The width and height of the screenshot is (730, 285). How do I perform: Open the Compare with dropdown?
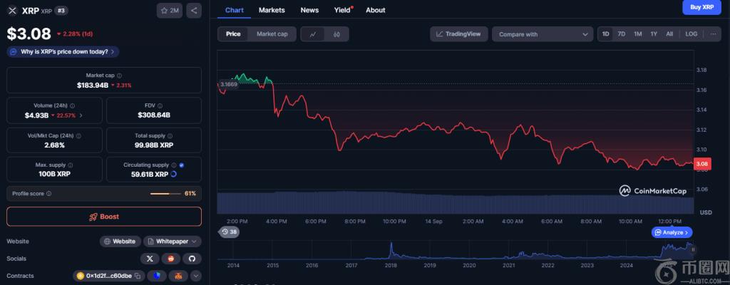pos(543,34)
